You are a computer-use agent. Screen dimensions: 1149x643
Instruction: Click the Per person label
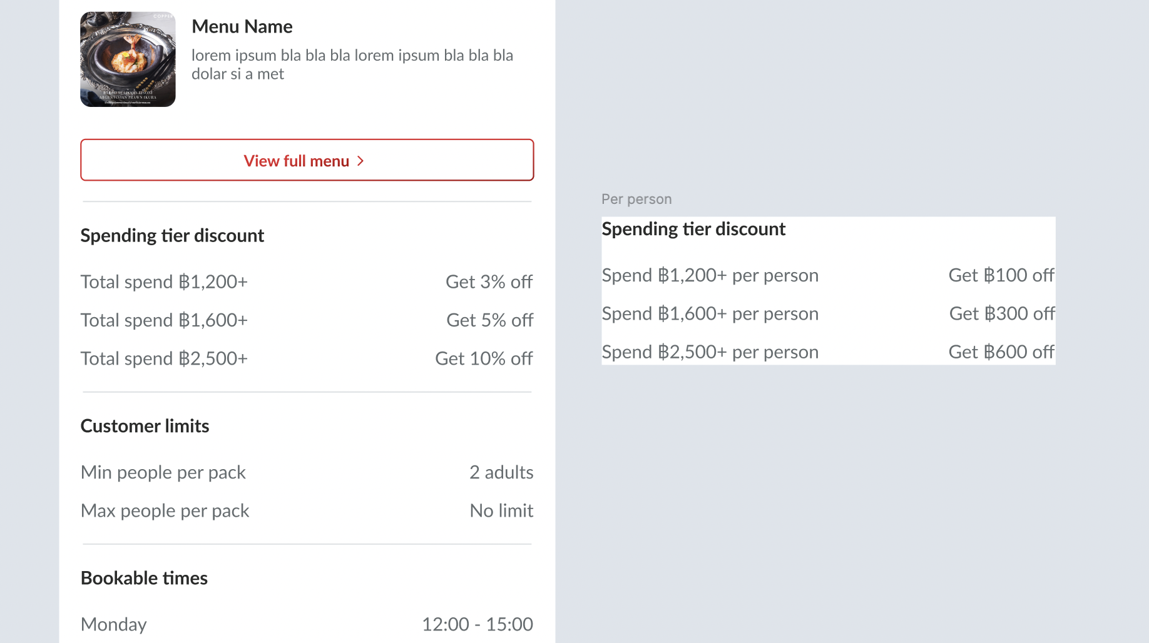[x=636, y=200]
